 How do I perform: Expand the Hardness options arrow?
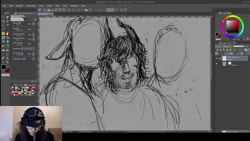coord(34,49)
